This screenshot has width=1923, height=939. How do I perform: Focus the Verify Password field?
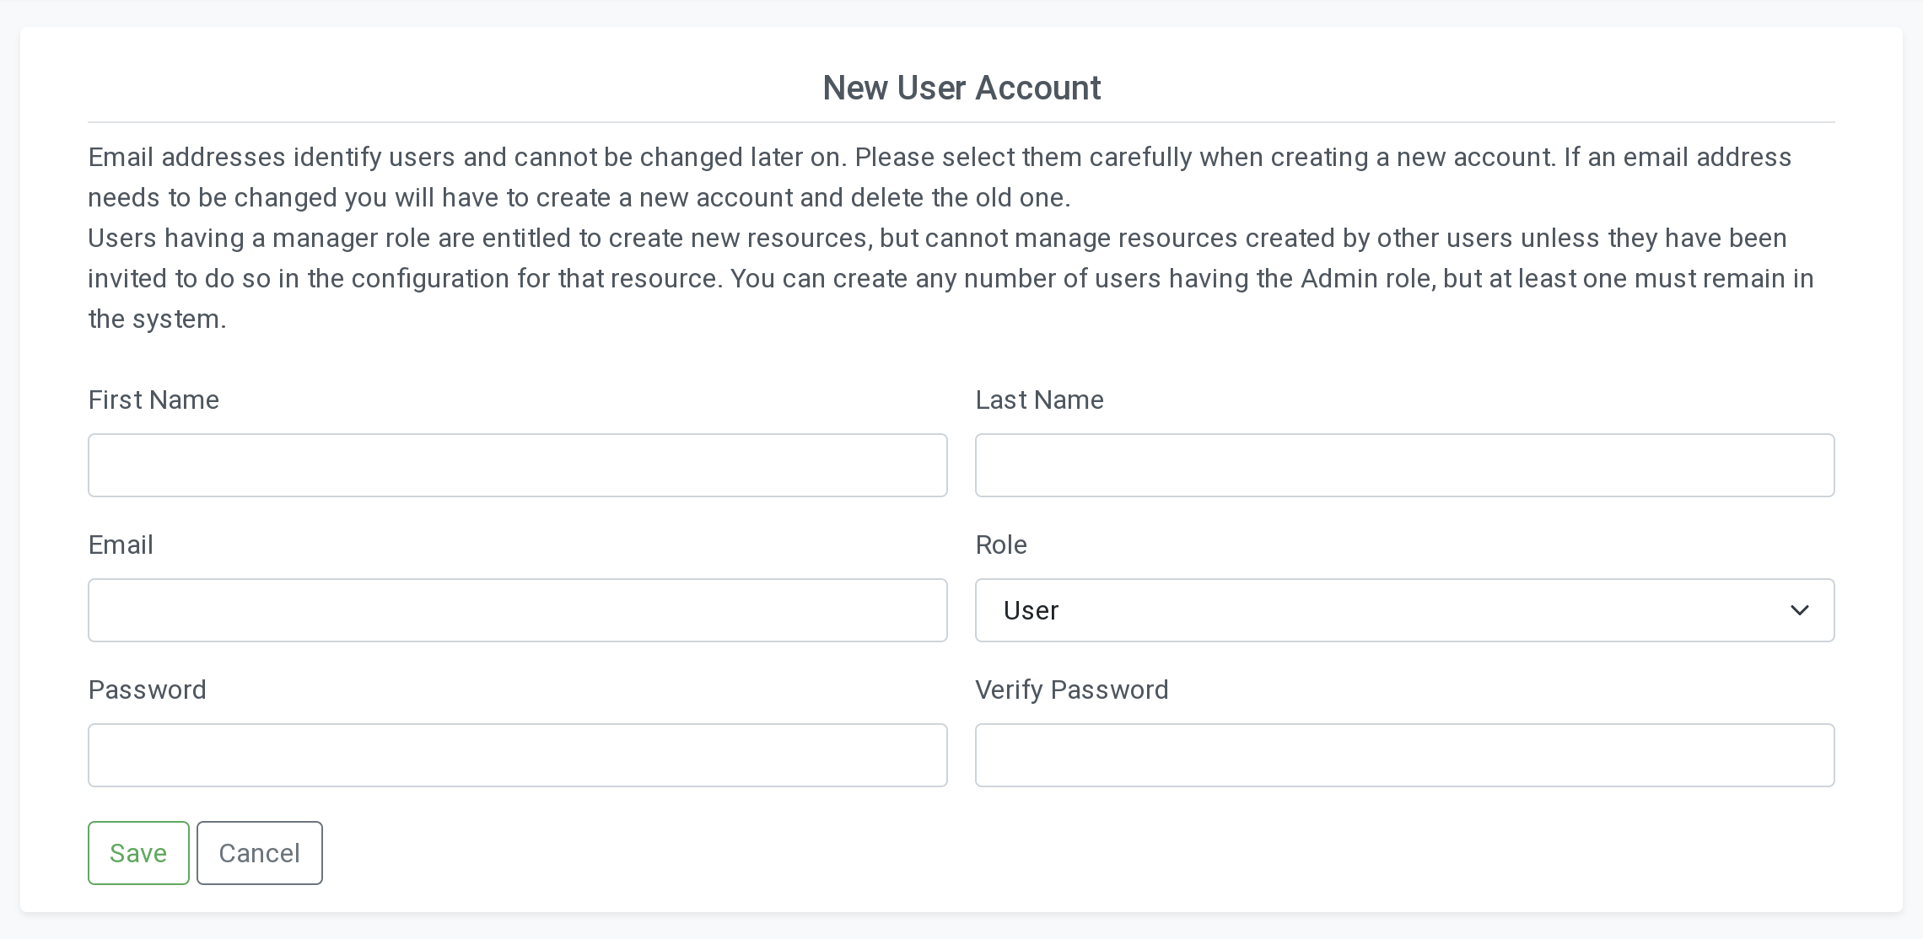(x=1404, y=755)
